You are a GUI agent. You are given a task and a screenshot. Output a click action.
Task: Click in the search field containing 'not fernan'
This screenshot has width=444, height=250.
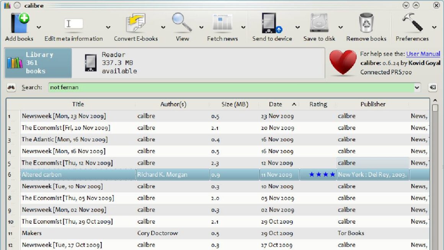pos(231,88)
